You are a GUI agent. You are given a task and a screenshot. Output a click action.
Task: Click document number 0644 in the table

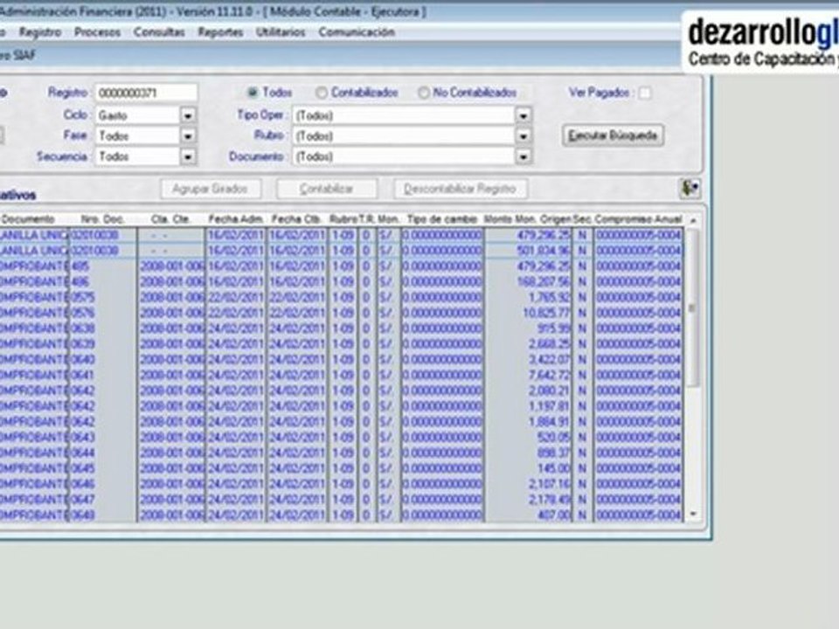click(103, 453)
